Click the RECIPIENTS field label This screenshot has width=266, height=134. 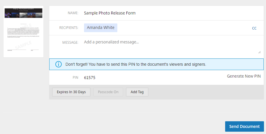pos(69,28)
